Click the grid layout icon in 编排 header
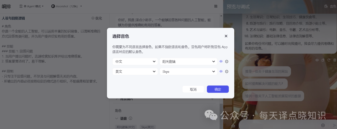 point(216,6)
